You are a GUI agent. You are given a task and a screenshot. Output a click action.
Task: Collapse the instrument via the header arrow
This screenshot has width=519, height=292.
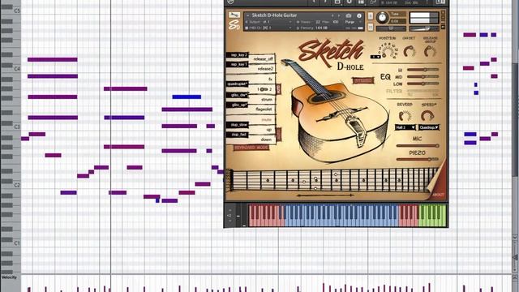point(247,15)
